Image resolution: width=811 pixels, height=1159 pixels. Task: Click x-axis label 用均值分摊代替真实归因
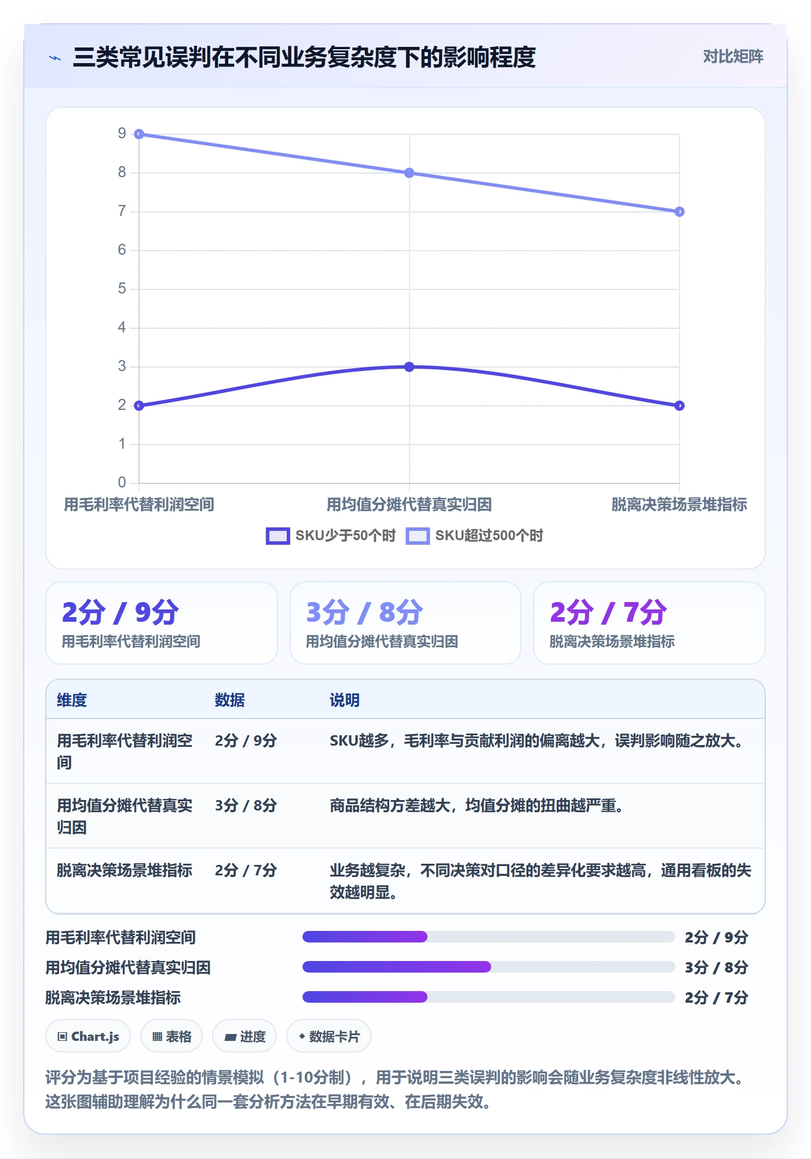[x=410, y=505]
